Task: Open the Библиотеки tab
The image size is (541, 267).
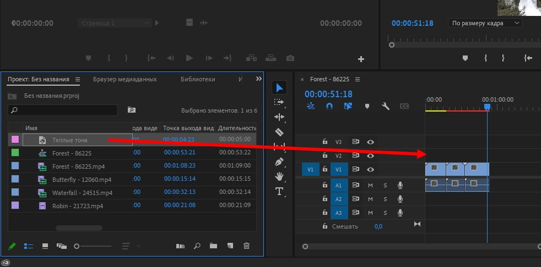Action: pos(198,79)
